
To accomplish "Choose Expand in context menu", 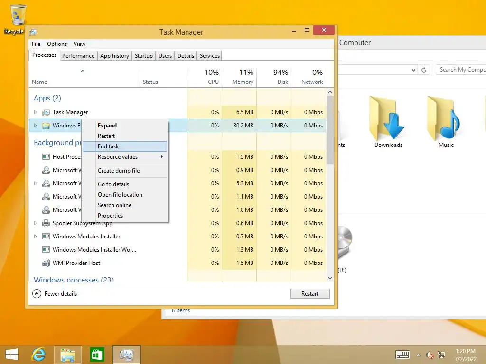I will pos(125,125).
